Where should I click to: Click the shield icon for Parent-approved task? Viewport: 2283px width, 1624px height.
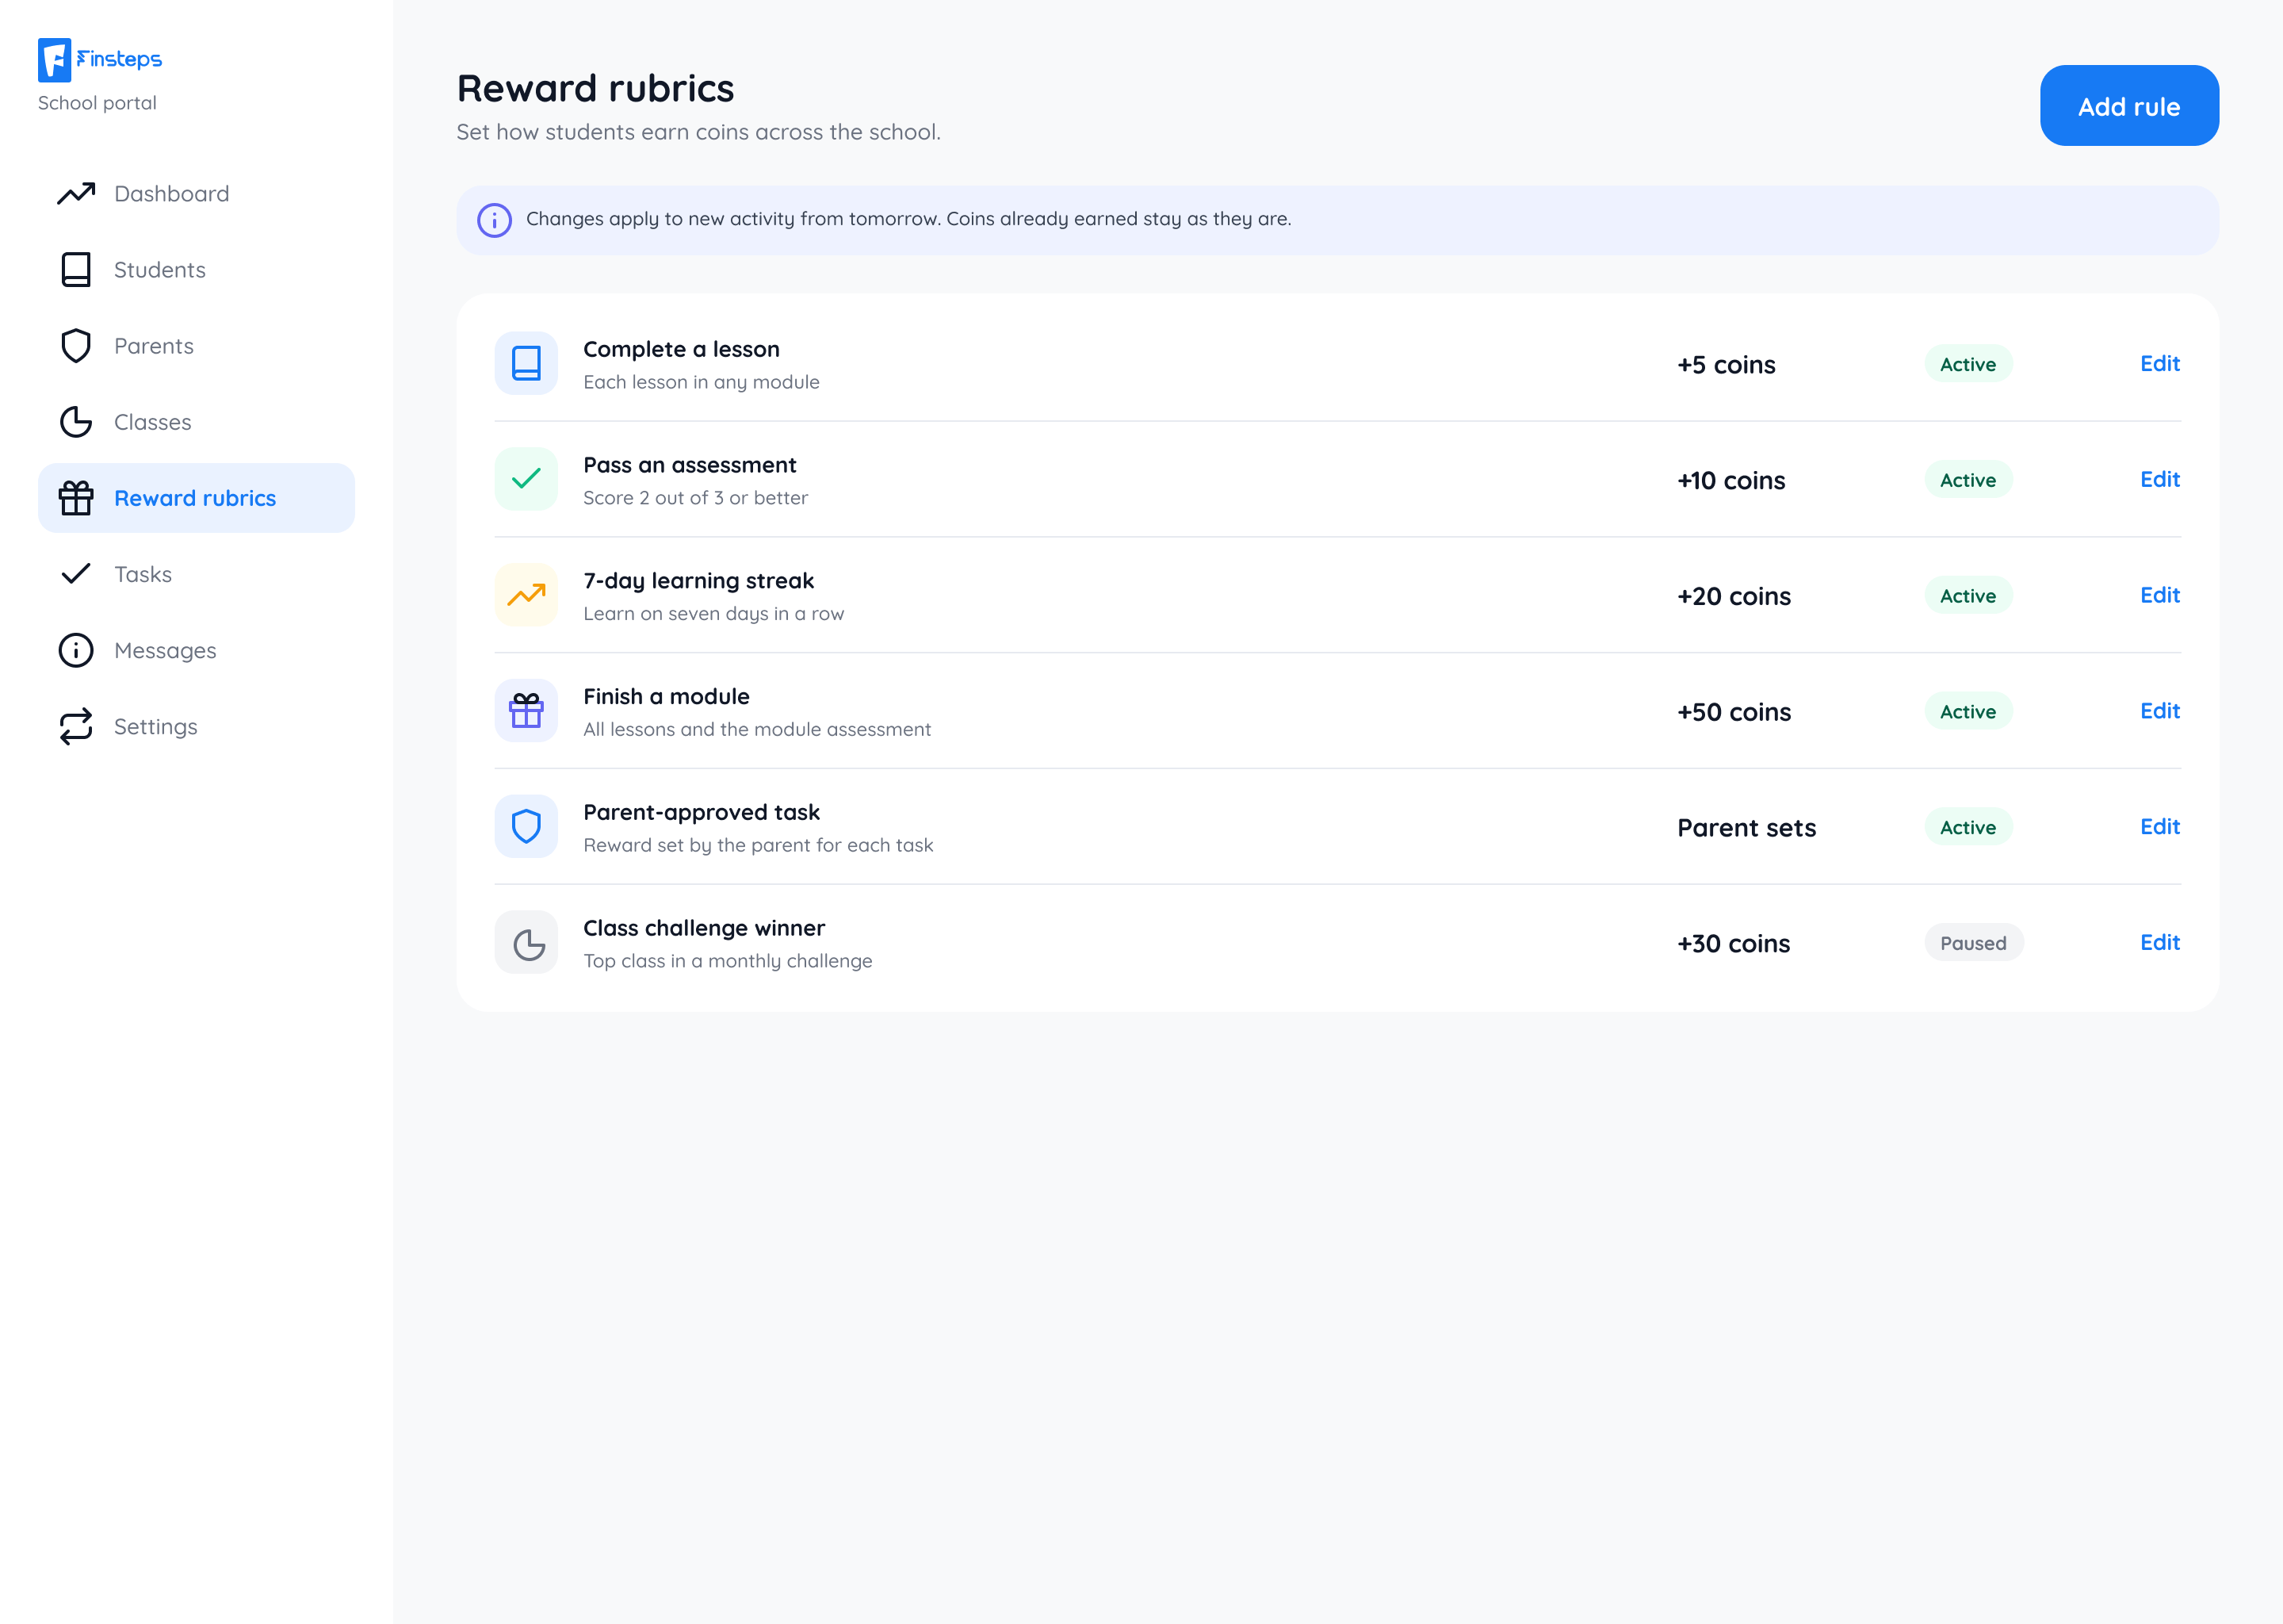tap(526, 826)
